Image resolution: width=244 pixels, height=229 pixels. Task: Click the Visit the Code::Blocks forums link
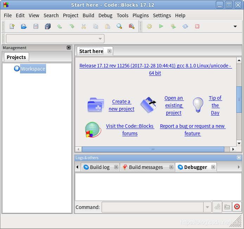[x=130, y=130]
